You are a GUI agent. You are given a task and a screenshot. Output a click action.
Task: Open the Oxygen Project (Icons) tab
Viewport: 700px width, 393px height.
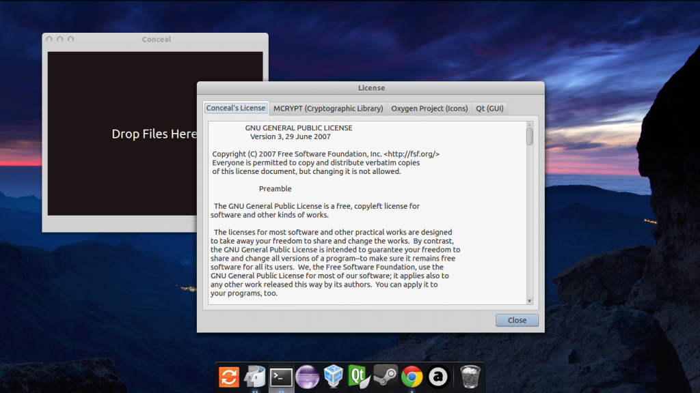[429, 108]
